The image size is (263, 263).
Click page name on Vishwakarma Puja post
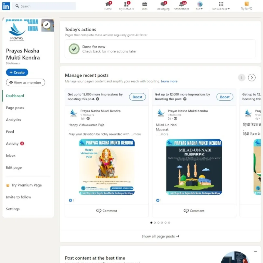(100, 111)
